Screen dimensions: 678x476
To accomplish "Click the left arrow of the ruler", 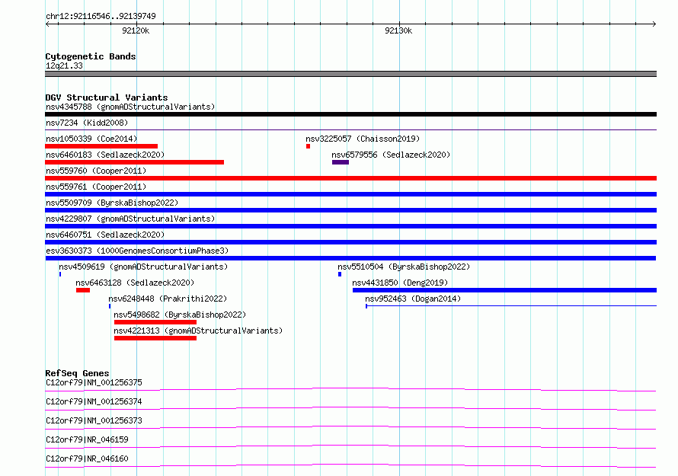I will (x=47, y=24).
